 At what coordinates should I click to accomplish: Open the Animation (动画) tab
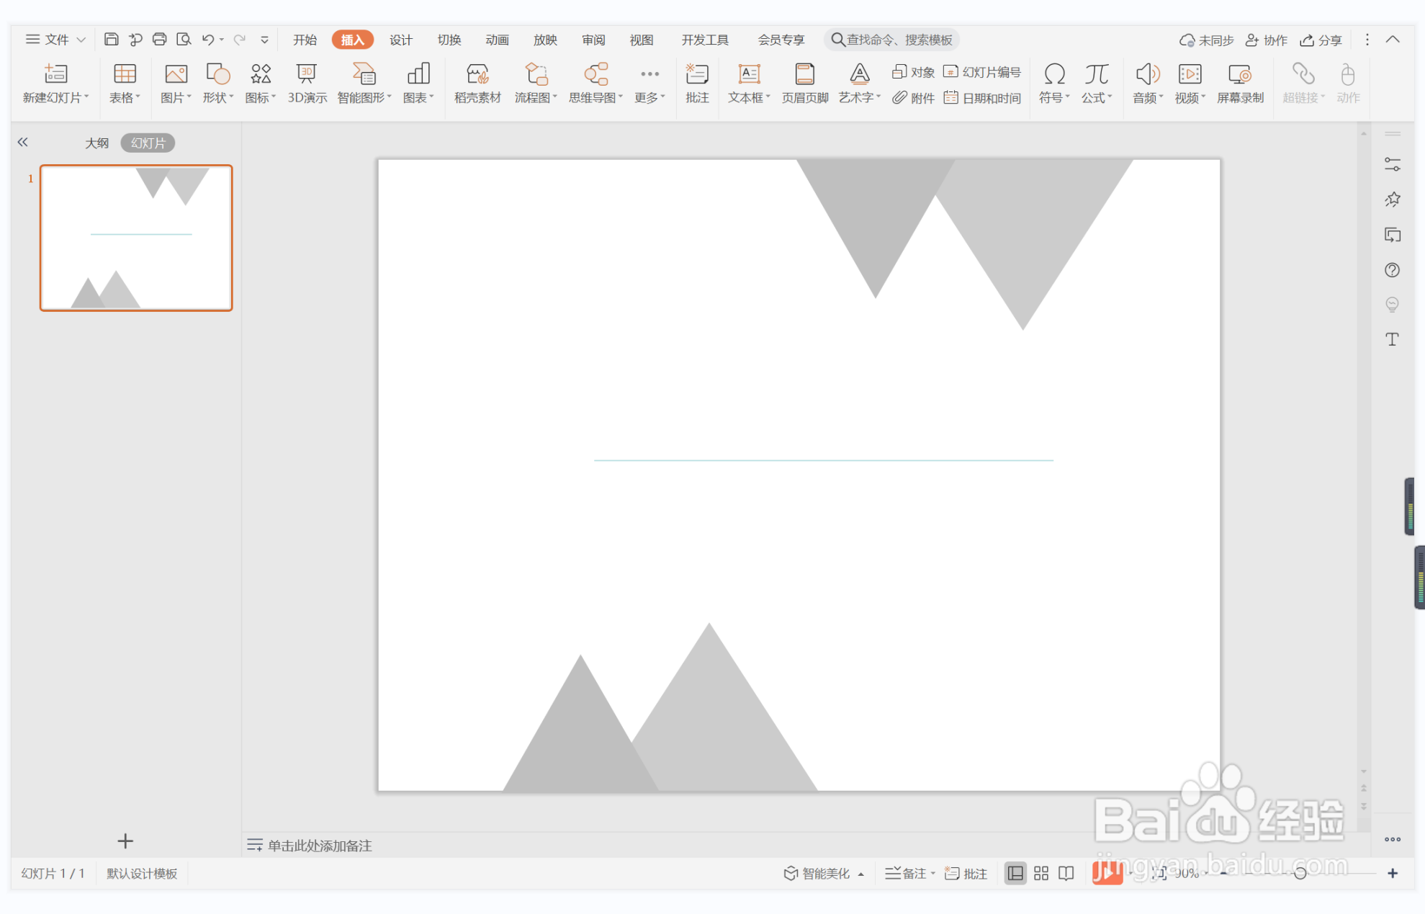click(x=497, y=40)
